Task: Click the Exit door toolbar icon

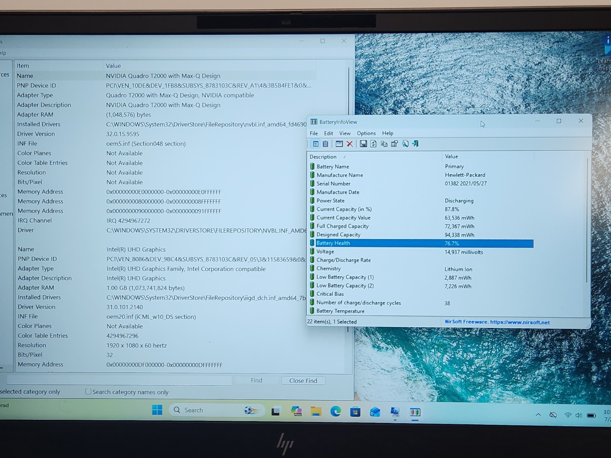Action: click(x=415, y=144)
